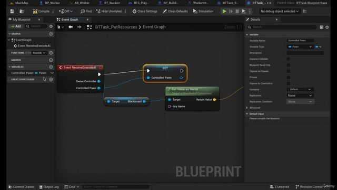Click the Details search field
337x190 pixels.
click(282, 27)
